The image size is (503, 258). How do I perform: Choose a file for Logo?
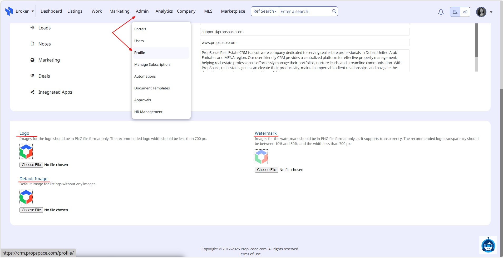click(31, 165)
